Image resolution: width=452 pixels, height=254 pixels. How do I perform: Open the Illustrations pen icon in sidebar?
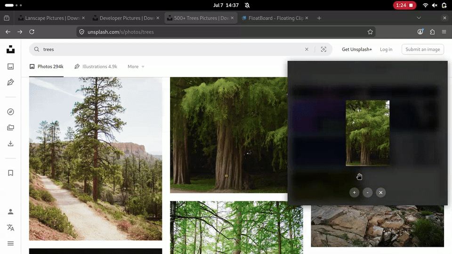pos(11,82)
